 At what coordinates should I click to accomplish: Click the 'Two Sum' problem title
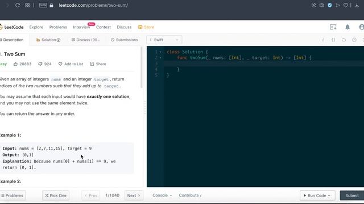pos(14,54)
